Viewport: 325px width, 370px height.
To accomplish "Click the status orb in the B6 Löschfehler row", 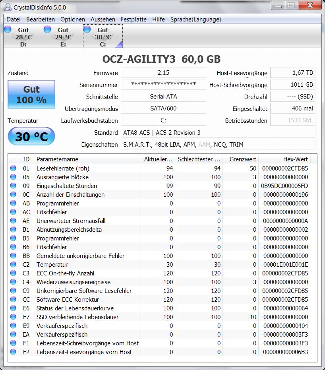I will 13,247.
